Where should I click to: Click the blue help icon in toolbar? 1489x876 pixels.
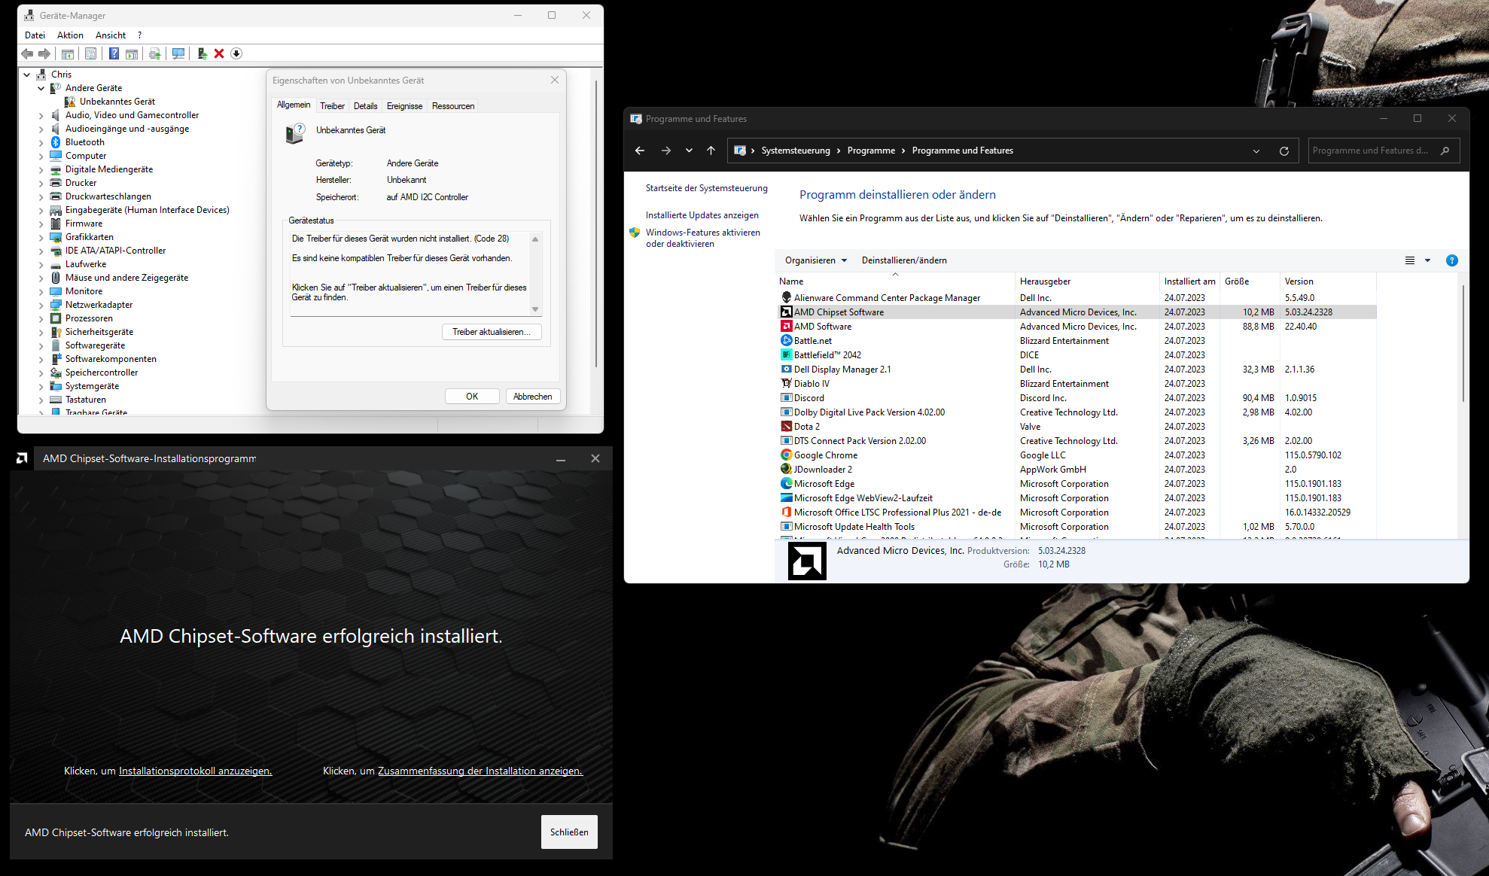pyautogui.click(x=114, y=53)
